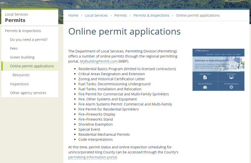Select Online permit applications in the sidebar
The height and width of the screenshot is (163, 251).
pos(32,66)
